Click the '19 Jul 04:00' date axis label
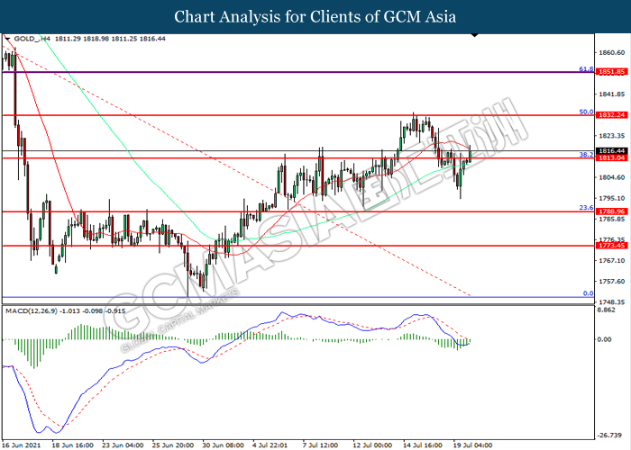The width and height of the screenshot is (631, 450). tap(471, 444)
